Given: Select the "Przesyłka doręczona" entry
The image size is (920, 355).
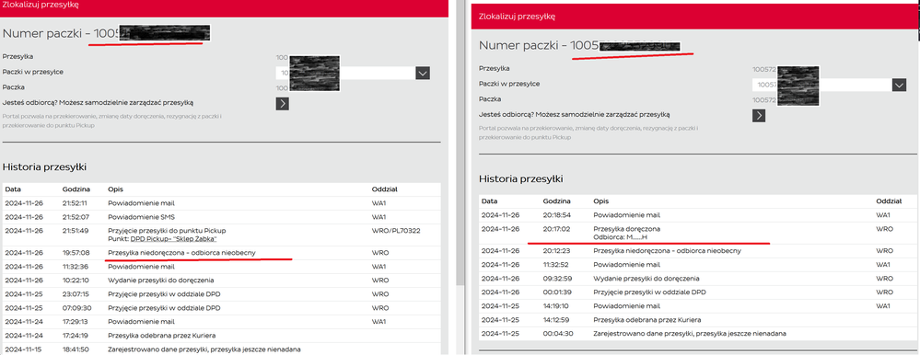Looking at the screenshot, I should [x=625, y=229].
